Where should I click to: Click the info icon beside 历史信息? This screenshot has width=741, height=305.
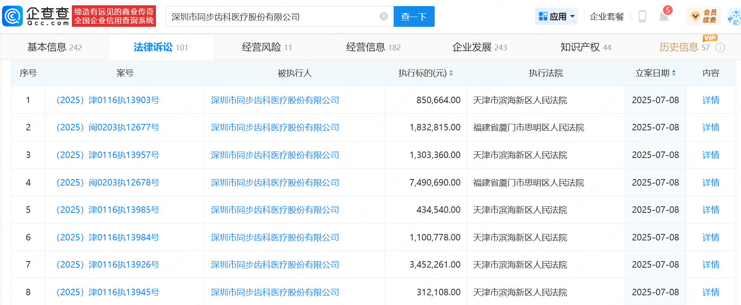pos(720,48)
